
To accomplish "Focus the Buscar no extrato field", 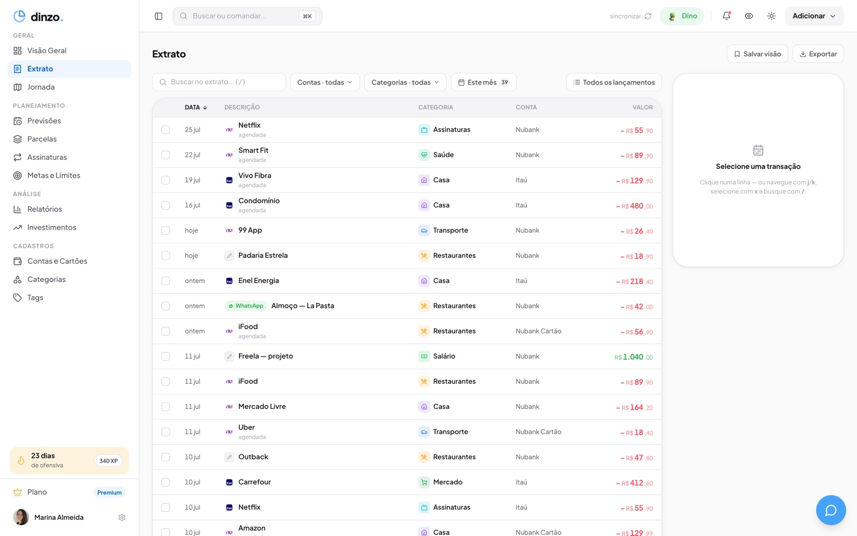I will pos(219,82).
